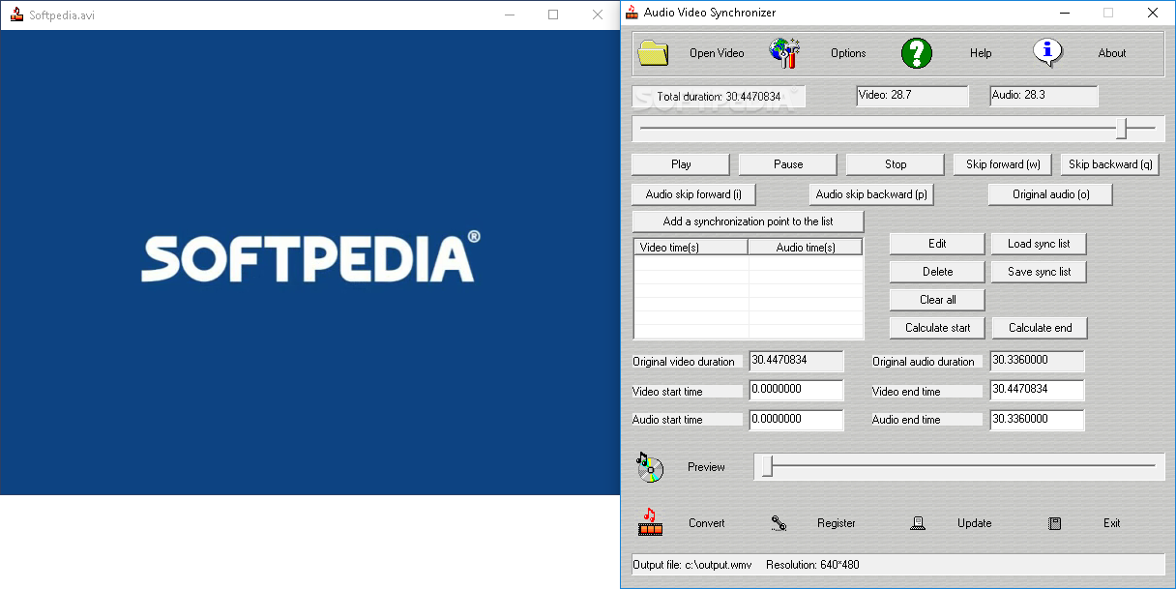The width and height of the screenshot is (1176, 589).
Task: Click the Softpedia.avi window title icon
Action: point(15,15)
